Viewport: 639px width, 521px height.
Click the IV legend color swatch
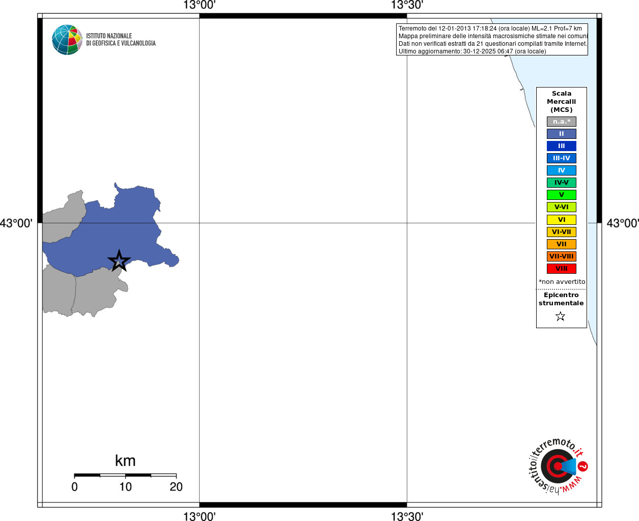(562, 170)
